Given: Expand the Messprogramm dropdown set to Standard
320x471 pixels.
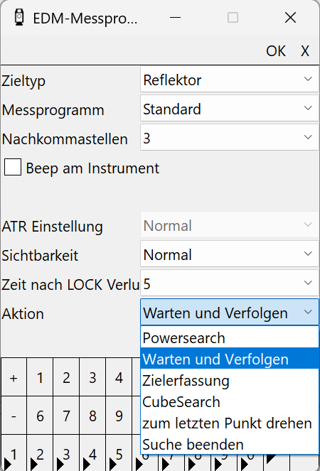Looking at the screenshot, I should 230,109.
